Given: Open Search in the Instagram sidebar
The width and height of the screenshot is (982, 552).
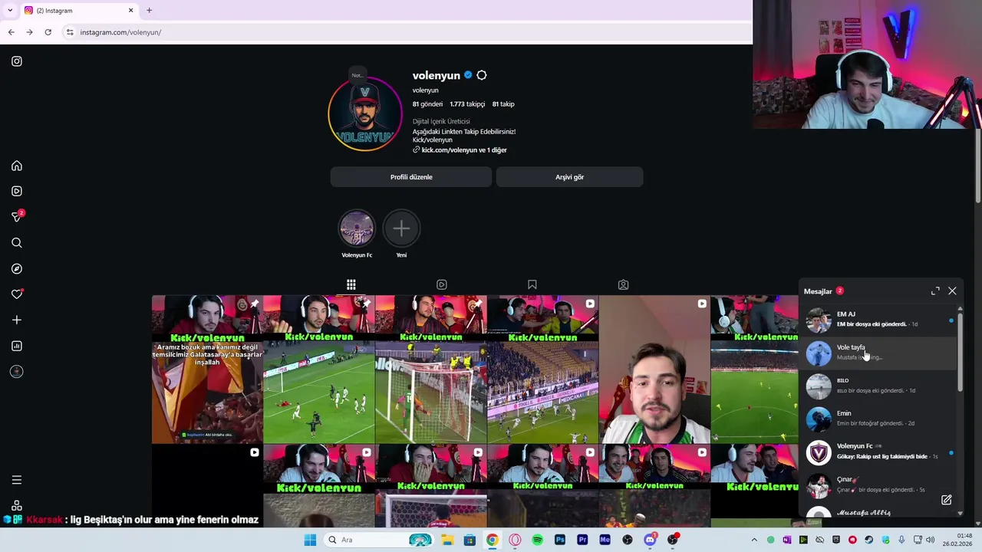Looking at the screenshot, I should [x=17, y=243].
